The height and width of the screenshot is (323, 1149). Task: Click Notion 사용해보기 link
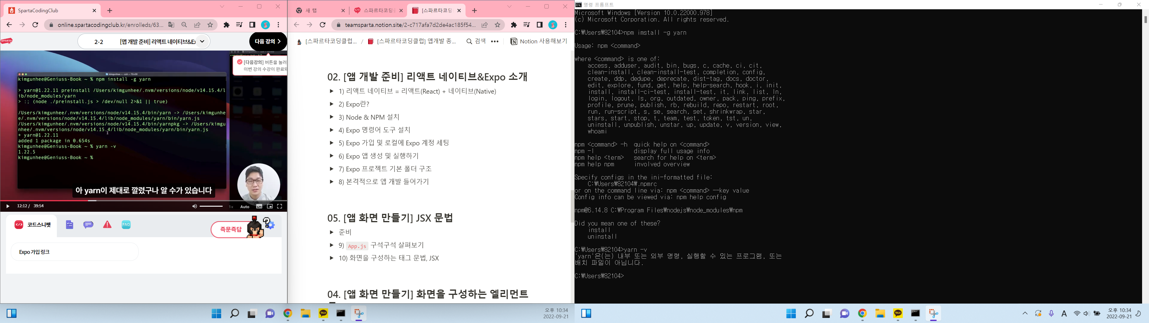[x=538, y=42]
